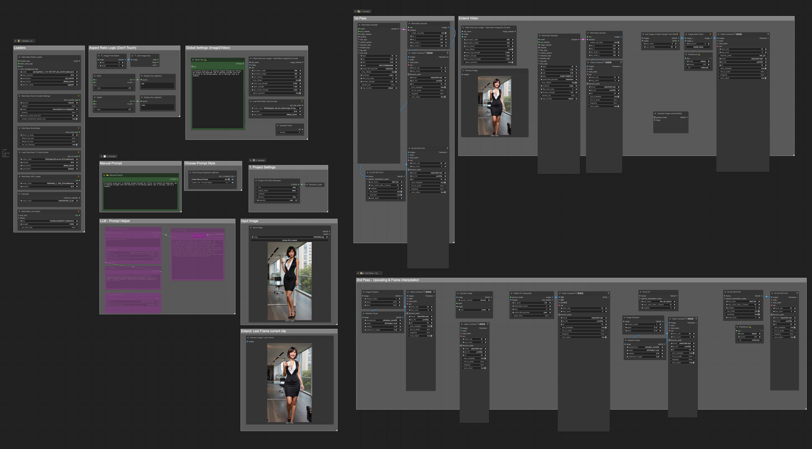
Task: Click the arrow icon next to Enable LLM - Prompt Helper
Action: [233, 183]
